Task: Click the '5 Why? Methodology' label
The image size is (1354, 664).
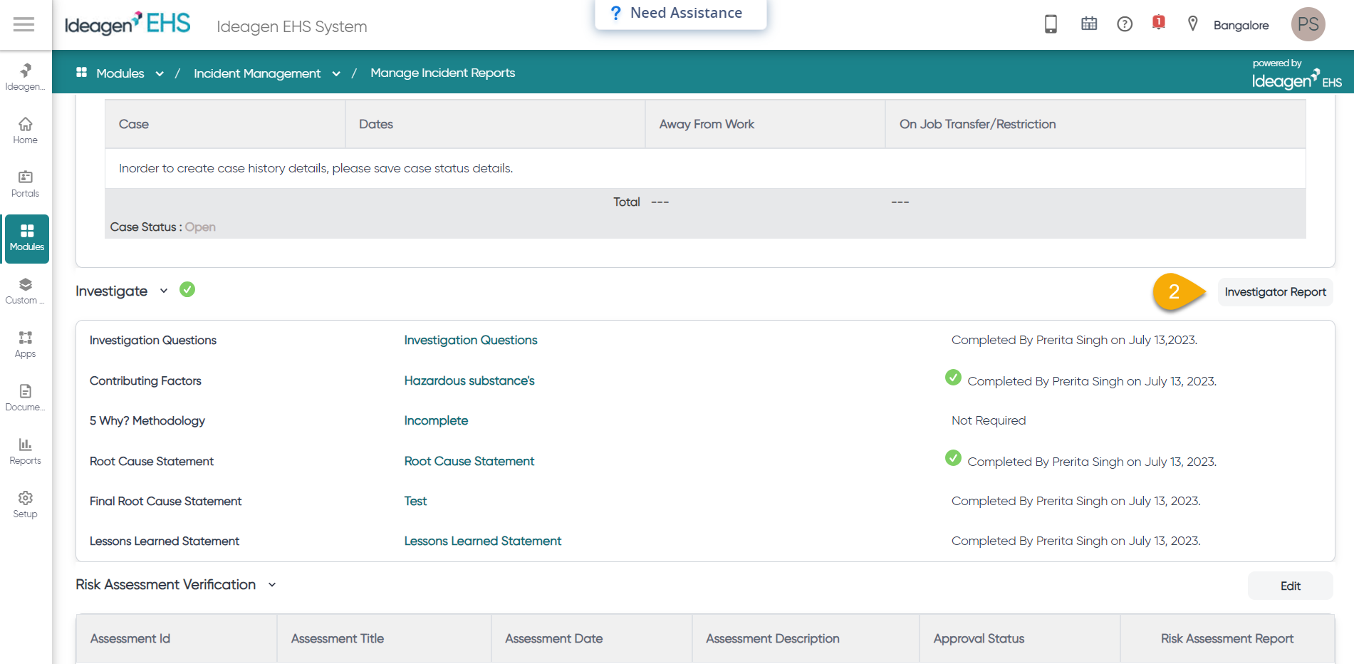Action: coord(147,421)
